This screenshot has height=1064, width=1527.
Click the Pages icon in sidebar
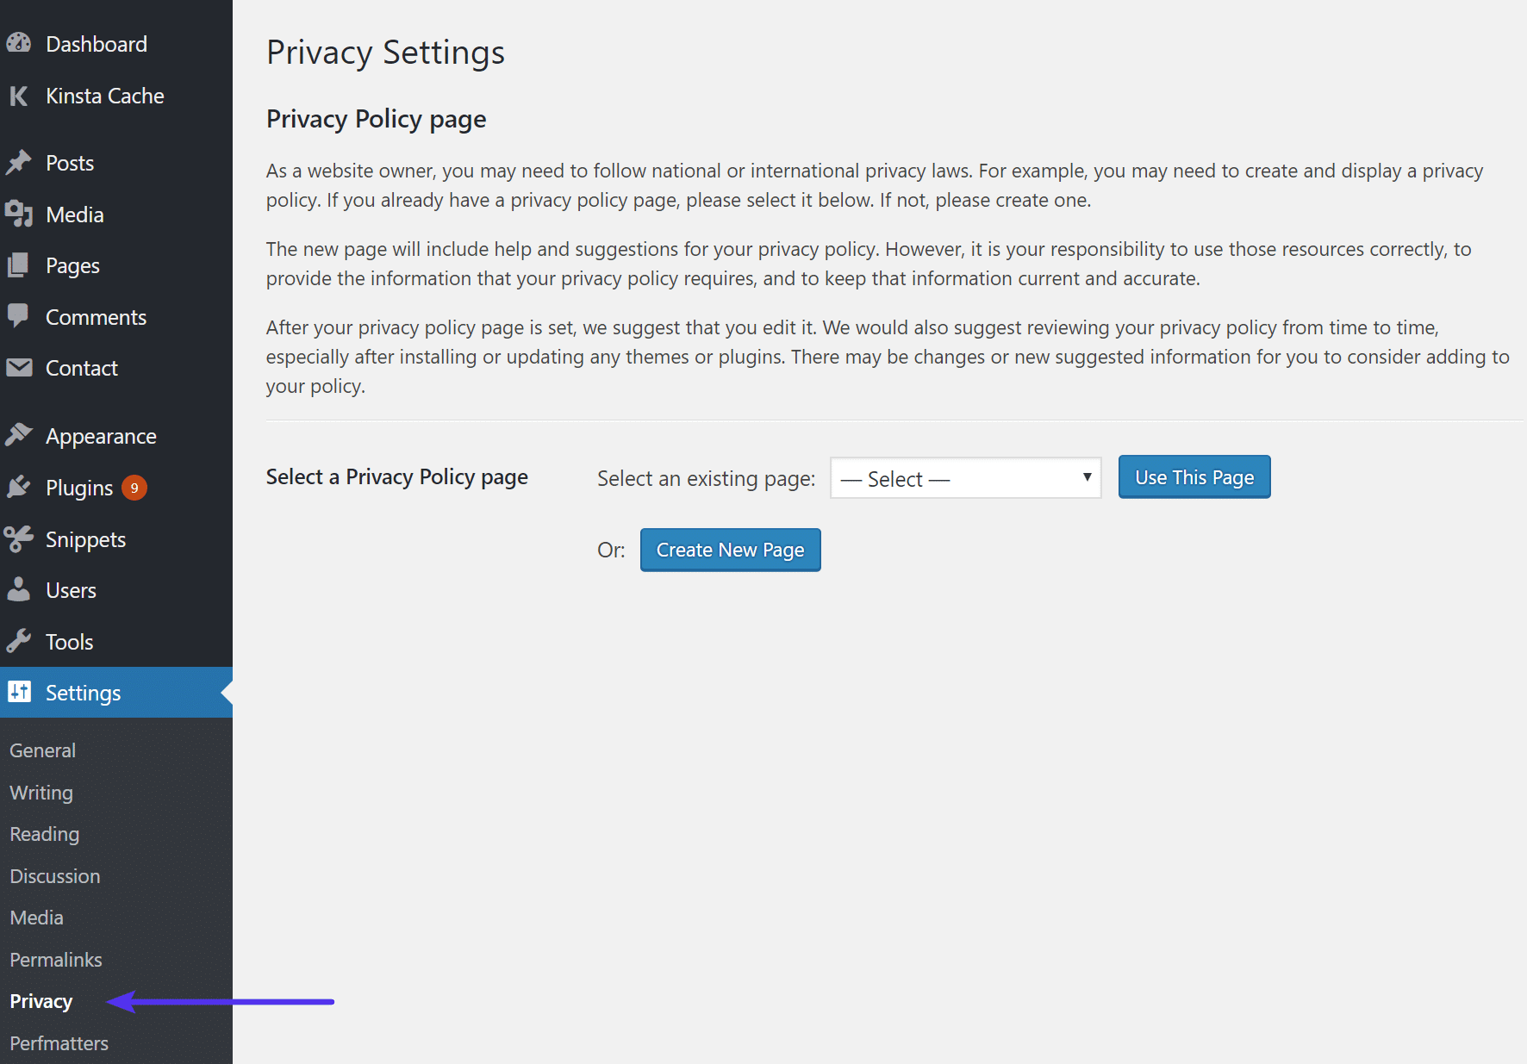(19, 264)
